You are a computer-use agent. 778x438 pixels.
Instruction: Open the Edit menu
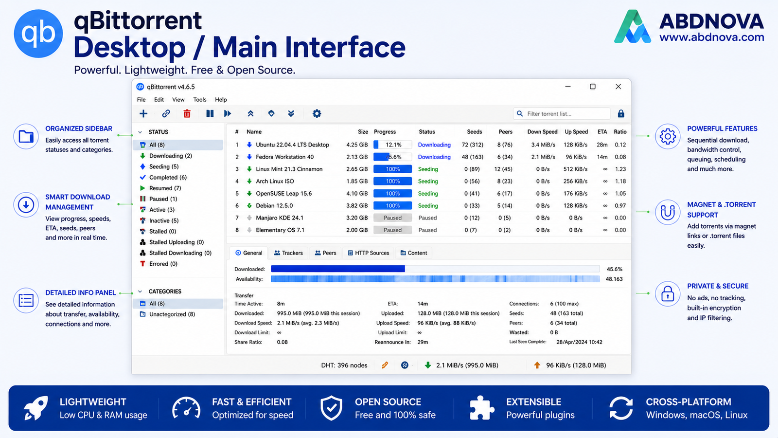pos(159,99)
